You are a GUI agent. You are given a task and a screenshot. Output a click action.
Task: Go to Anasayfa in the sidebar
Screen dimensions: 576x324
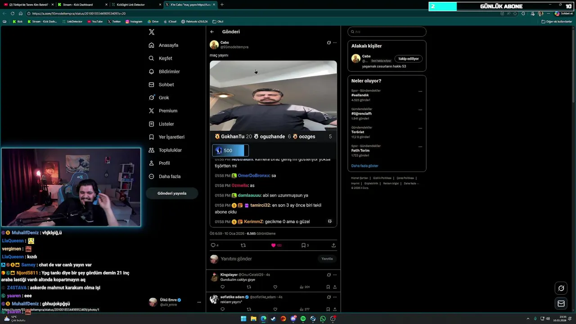coord(164,45)
